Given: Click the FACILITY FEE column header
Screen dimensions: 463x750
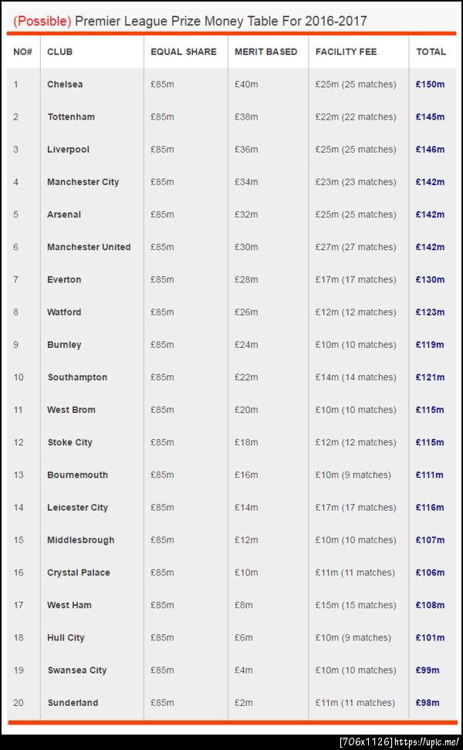Looking at the screenshot, I should (346, 52).
